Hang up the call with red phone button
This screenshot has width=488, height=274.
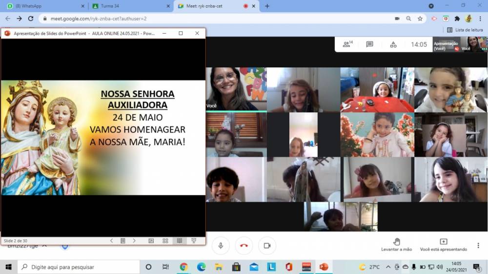point(244,246)
